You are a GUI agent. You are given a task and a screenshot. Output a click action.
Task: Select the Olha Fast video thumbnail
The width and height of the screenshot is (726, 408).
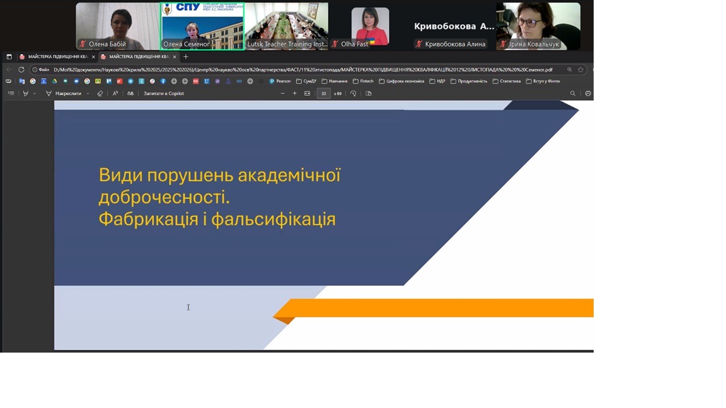click(370, 26)
